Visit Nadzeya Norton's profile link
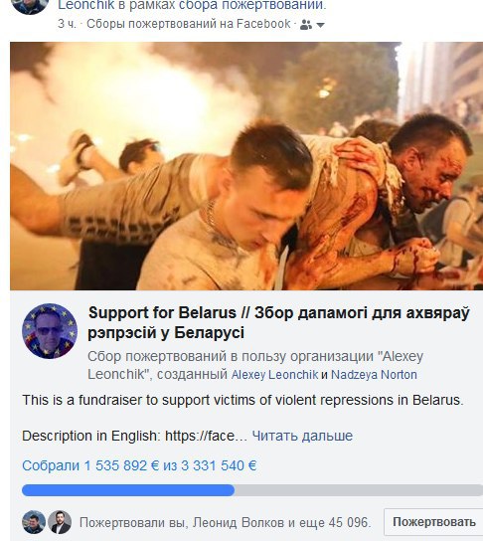The width and height of the screenshot is (483, 541). tap(374, 375)
